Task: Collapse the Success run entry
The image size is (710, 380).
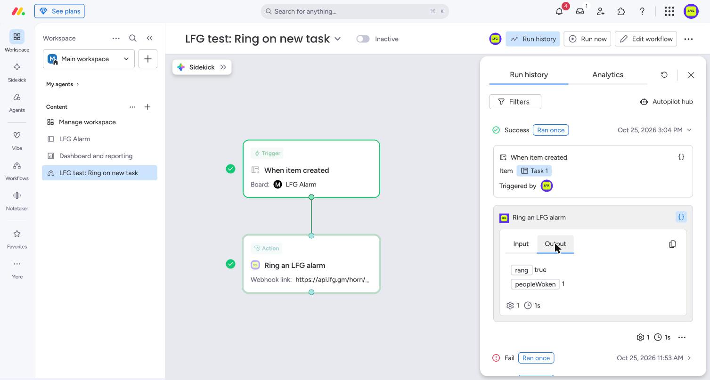Action: coord(689,130)
